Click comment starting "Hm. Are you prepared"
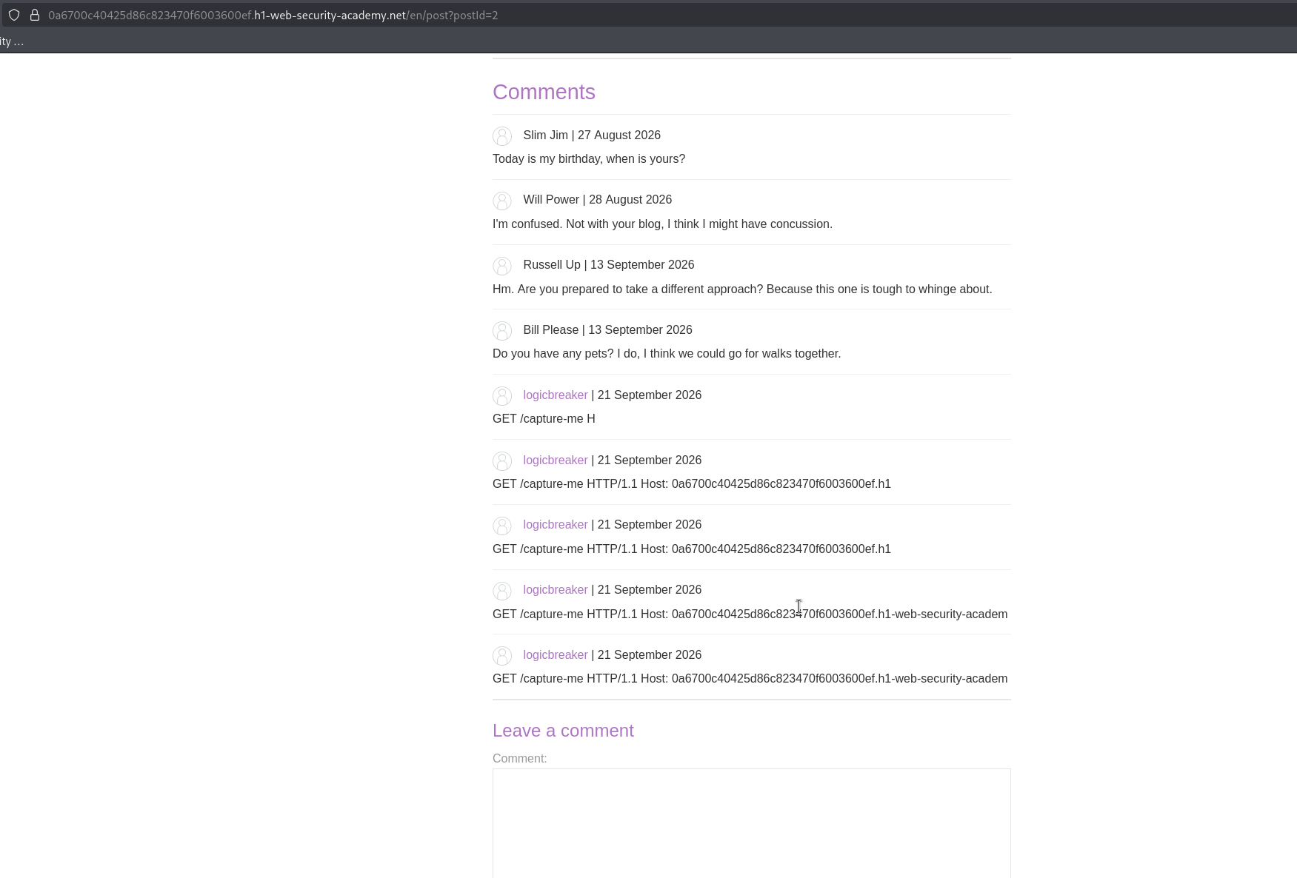 [742, 289]
